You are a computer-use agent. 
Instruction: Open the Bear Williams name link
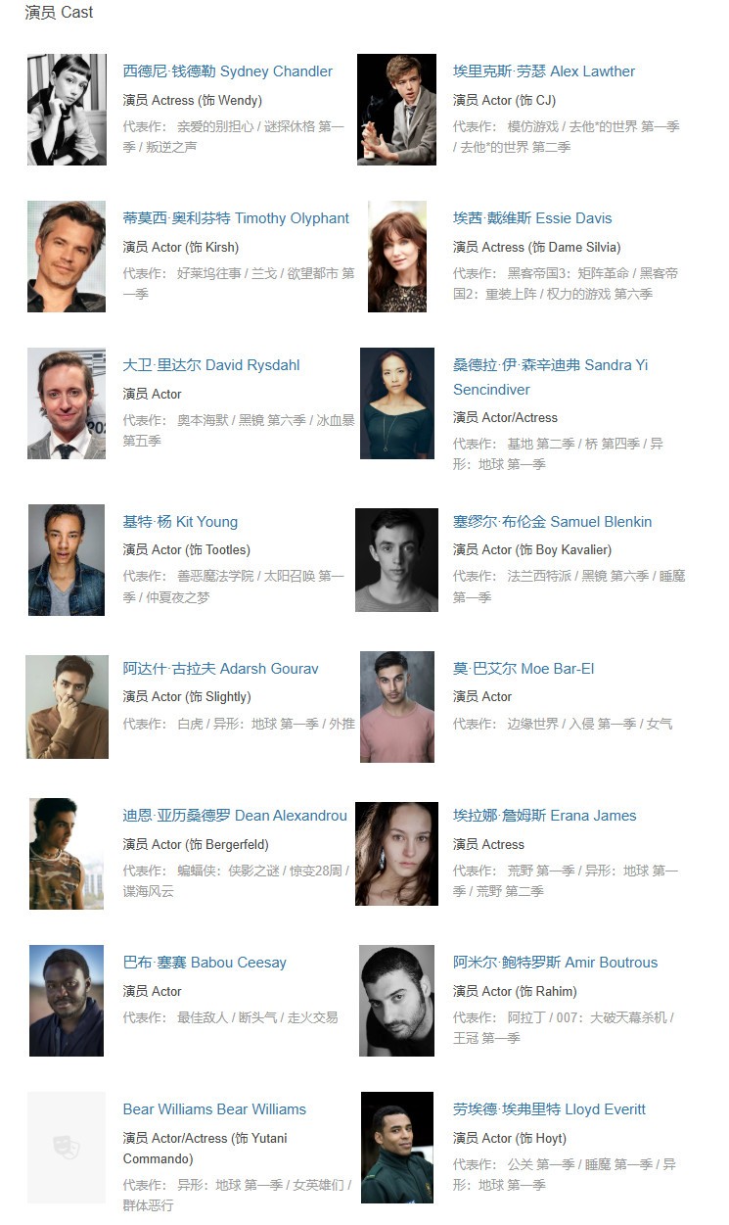214,1109
